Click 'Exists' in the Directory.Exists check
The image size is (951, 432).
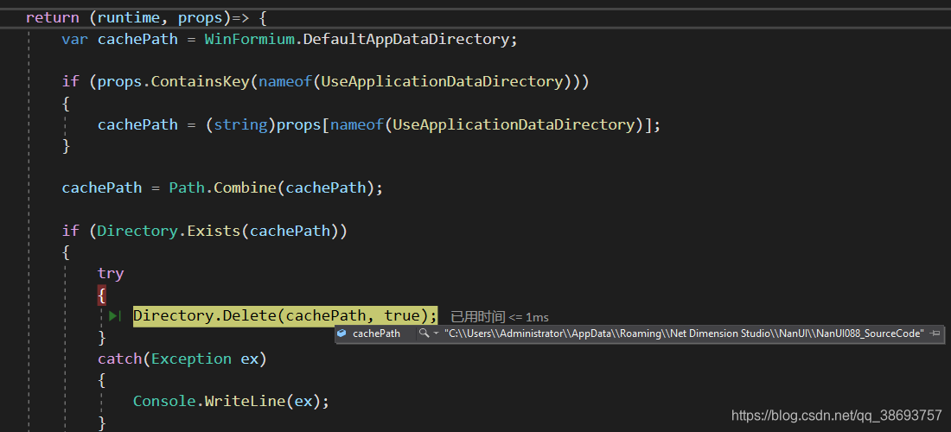(214, 231)
